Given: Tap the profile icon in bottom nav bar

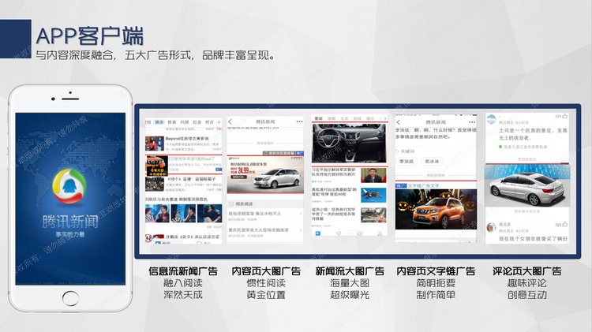Looking at the screenshot, I should (380, 233).
